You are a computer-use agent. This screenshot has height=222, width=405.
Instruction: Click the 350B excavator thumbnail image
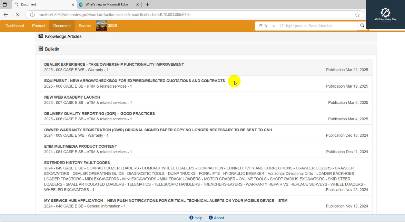[101, 26]
